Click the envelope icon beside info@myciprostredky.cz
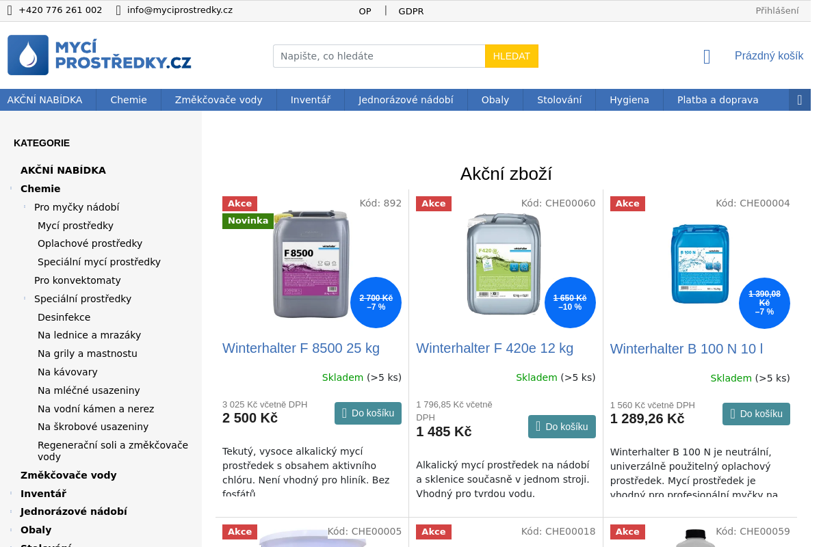The width and height of the screenshot is (821, 547). coord(118,10)
